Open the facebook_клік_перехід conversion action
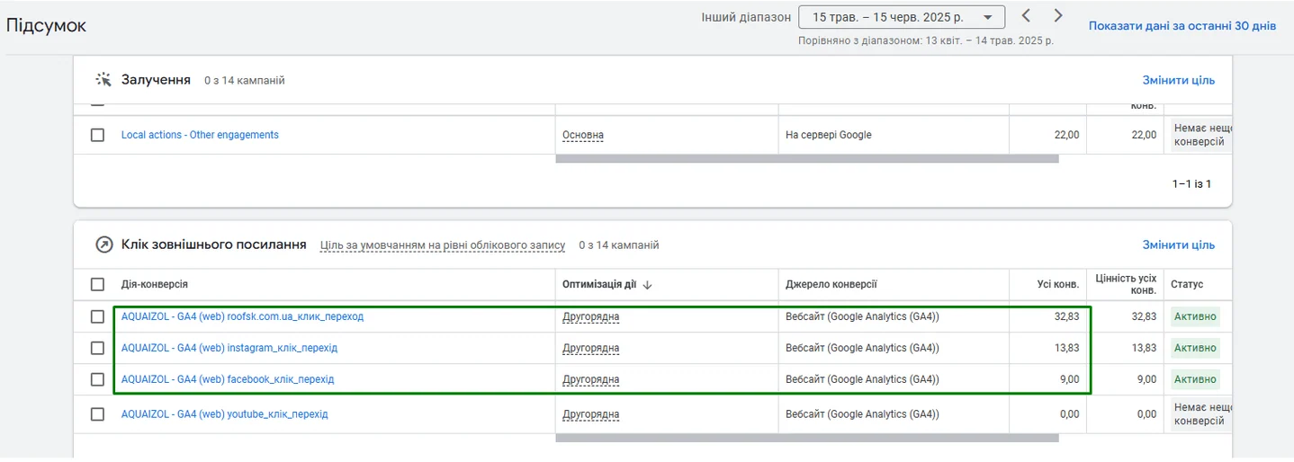1294x462 pixels. click(228, 379)
